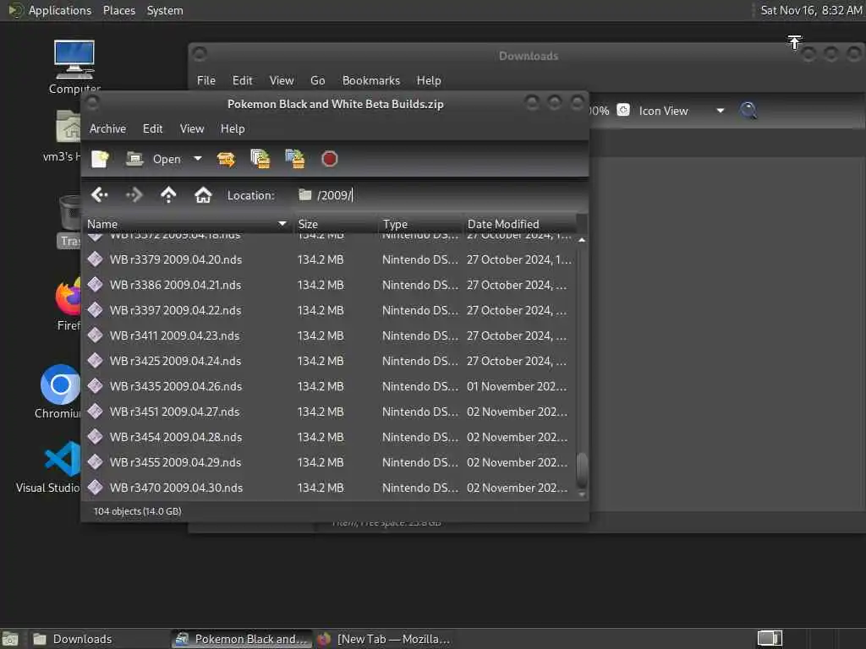
Task: Open Edit menu in the Downloads window
Action: pyautogui.click(x=242, y=80)
